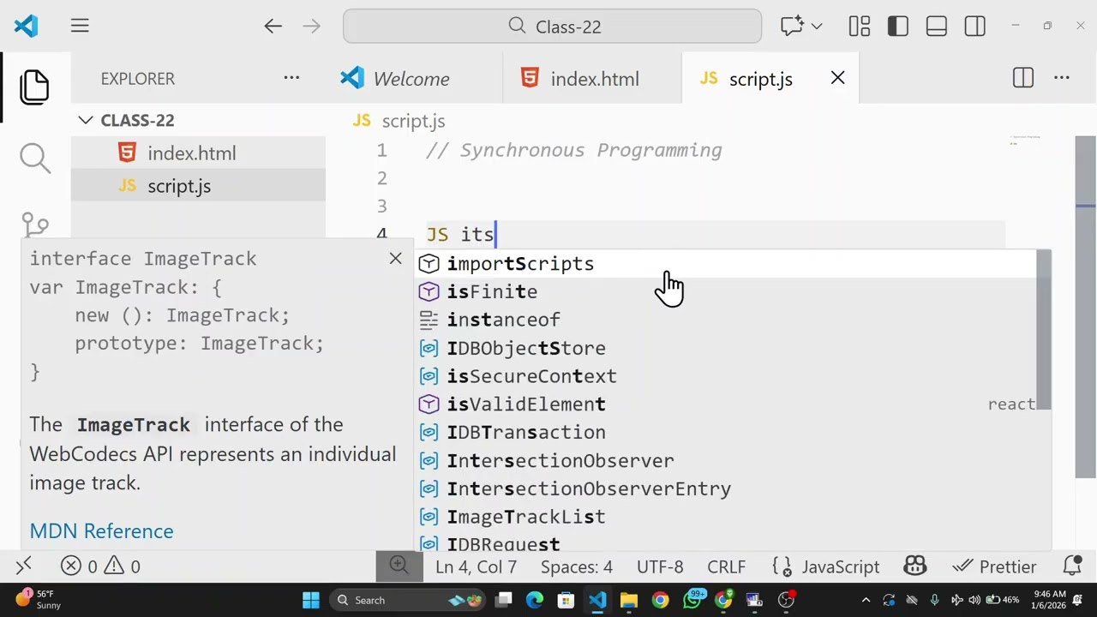Screen dimensions: 1097x617
Task: Choose isValidElement from suggestions
Action: pyautogui.click(x=725, y=404)
